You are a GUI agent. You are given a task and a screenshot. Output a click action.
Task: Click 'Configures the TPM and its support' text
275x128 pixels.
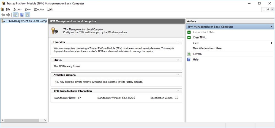click(95, 32)
